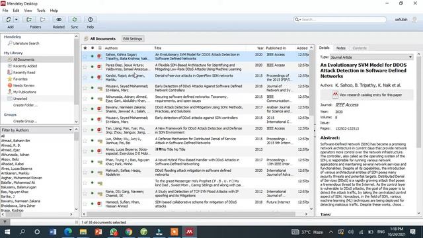Open the File menu
The width and height of the screenshot is (423, 238).
click(x=5, y=11)
